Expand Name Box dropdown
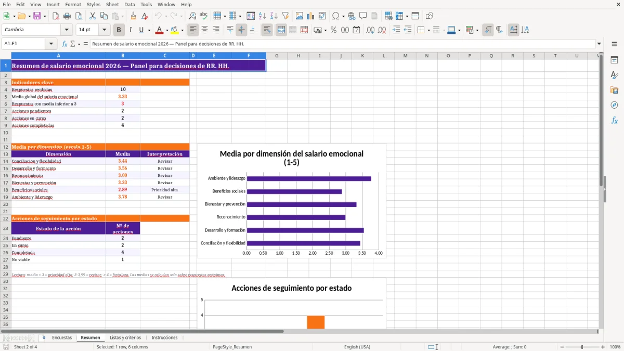This screenshot has height=351, width=624. tap(51, 44)
